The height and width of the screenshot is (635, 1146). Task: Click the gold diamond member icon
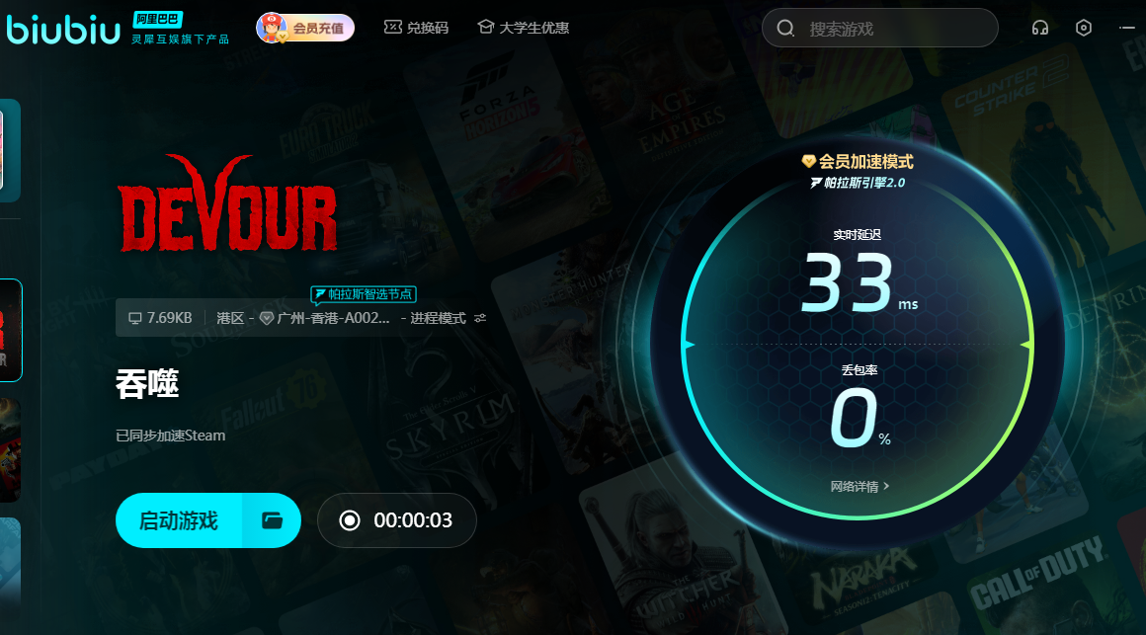808,161
